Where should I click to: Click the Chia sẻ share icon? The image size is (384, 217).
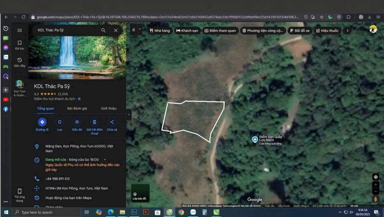(112, 122)
